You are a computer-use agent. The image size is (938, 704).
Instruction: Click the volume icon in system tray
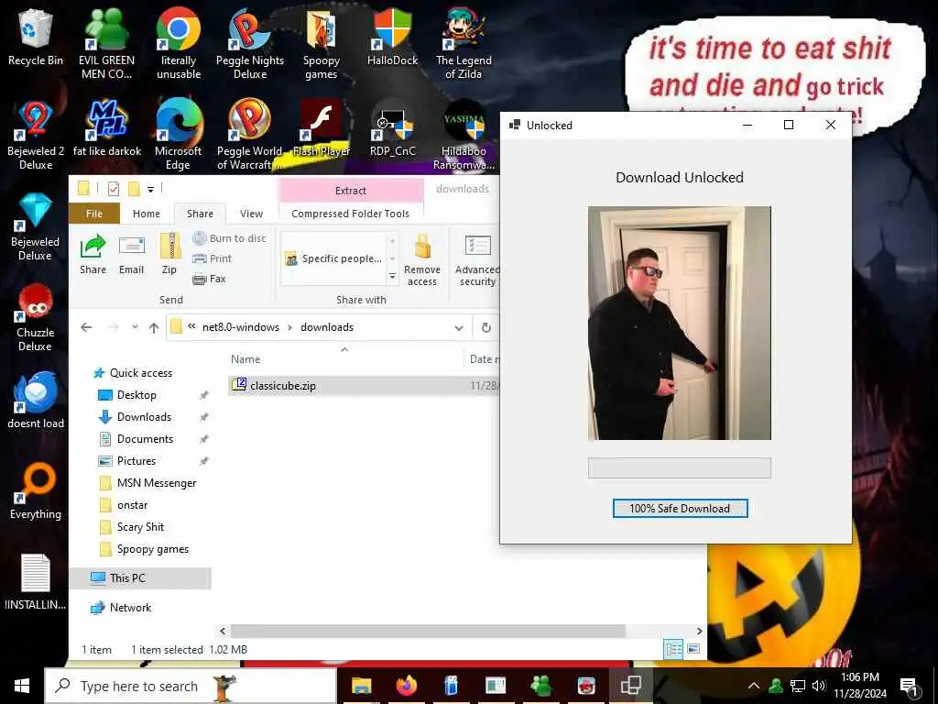[819, 686]
